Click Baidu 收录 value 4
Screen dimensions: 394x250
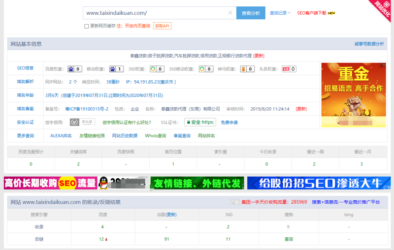pyautogui.click(x=102, y=227)
